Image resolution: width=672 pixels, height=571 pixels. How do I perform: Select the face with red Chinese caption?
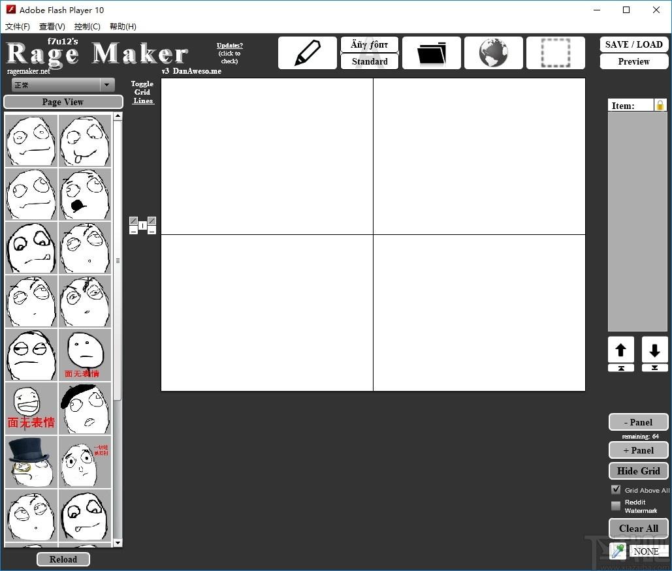tap(85, 462)
